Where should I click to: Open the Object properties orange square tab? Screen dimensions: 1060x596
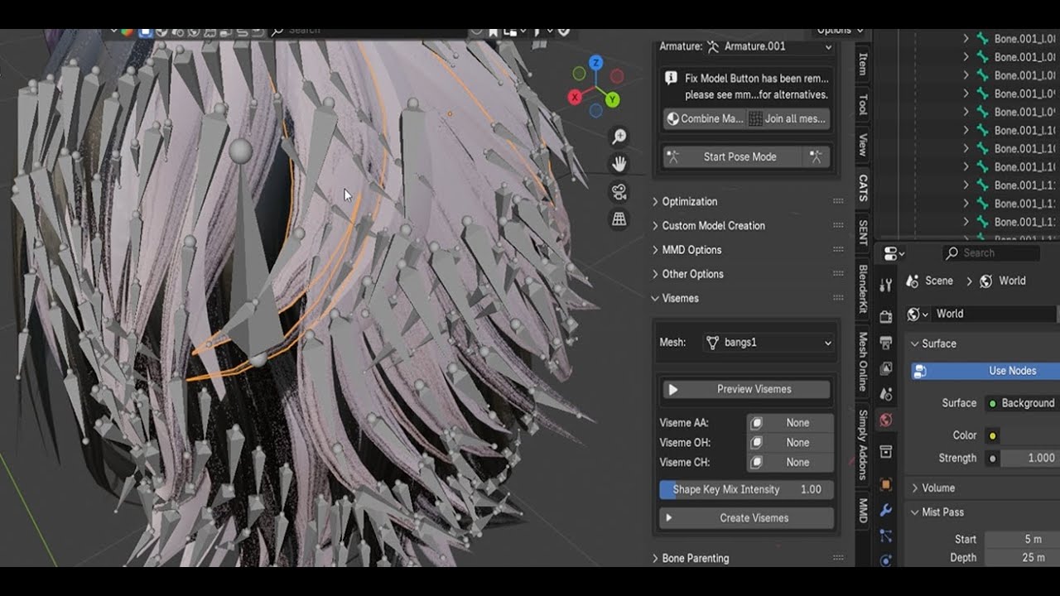click(885, 484)
